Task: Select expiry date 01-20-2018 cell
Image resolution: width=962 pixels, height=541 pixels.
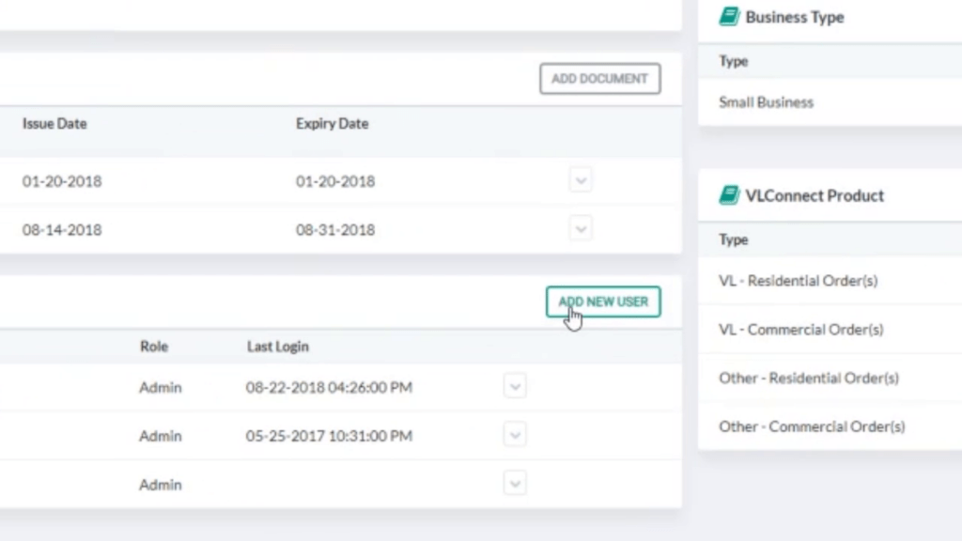Action: click(335, 181)
